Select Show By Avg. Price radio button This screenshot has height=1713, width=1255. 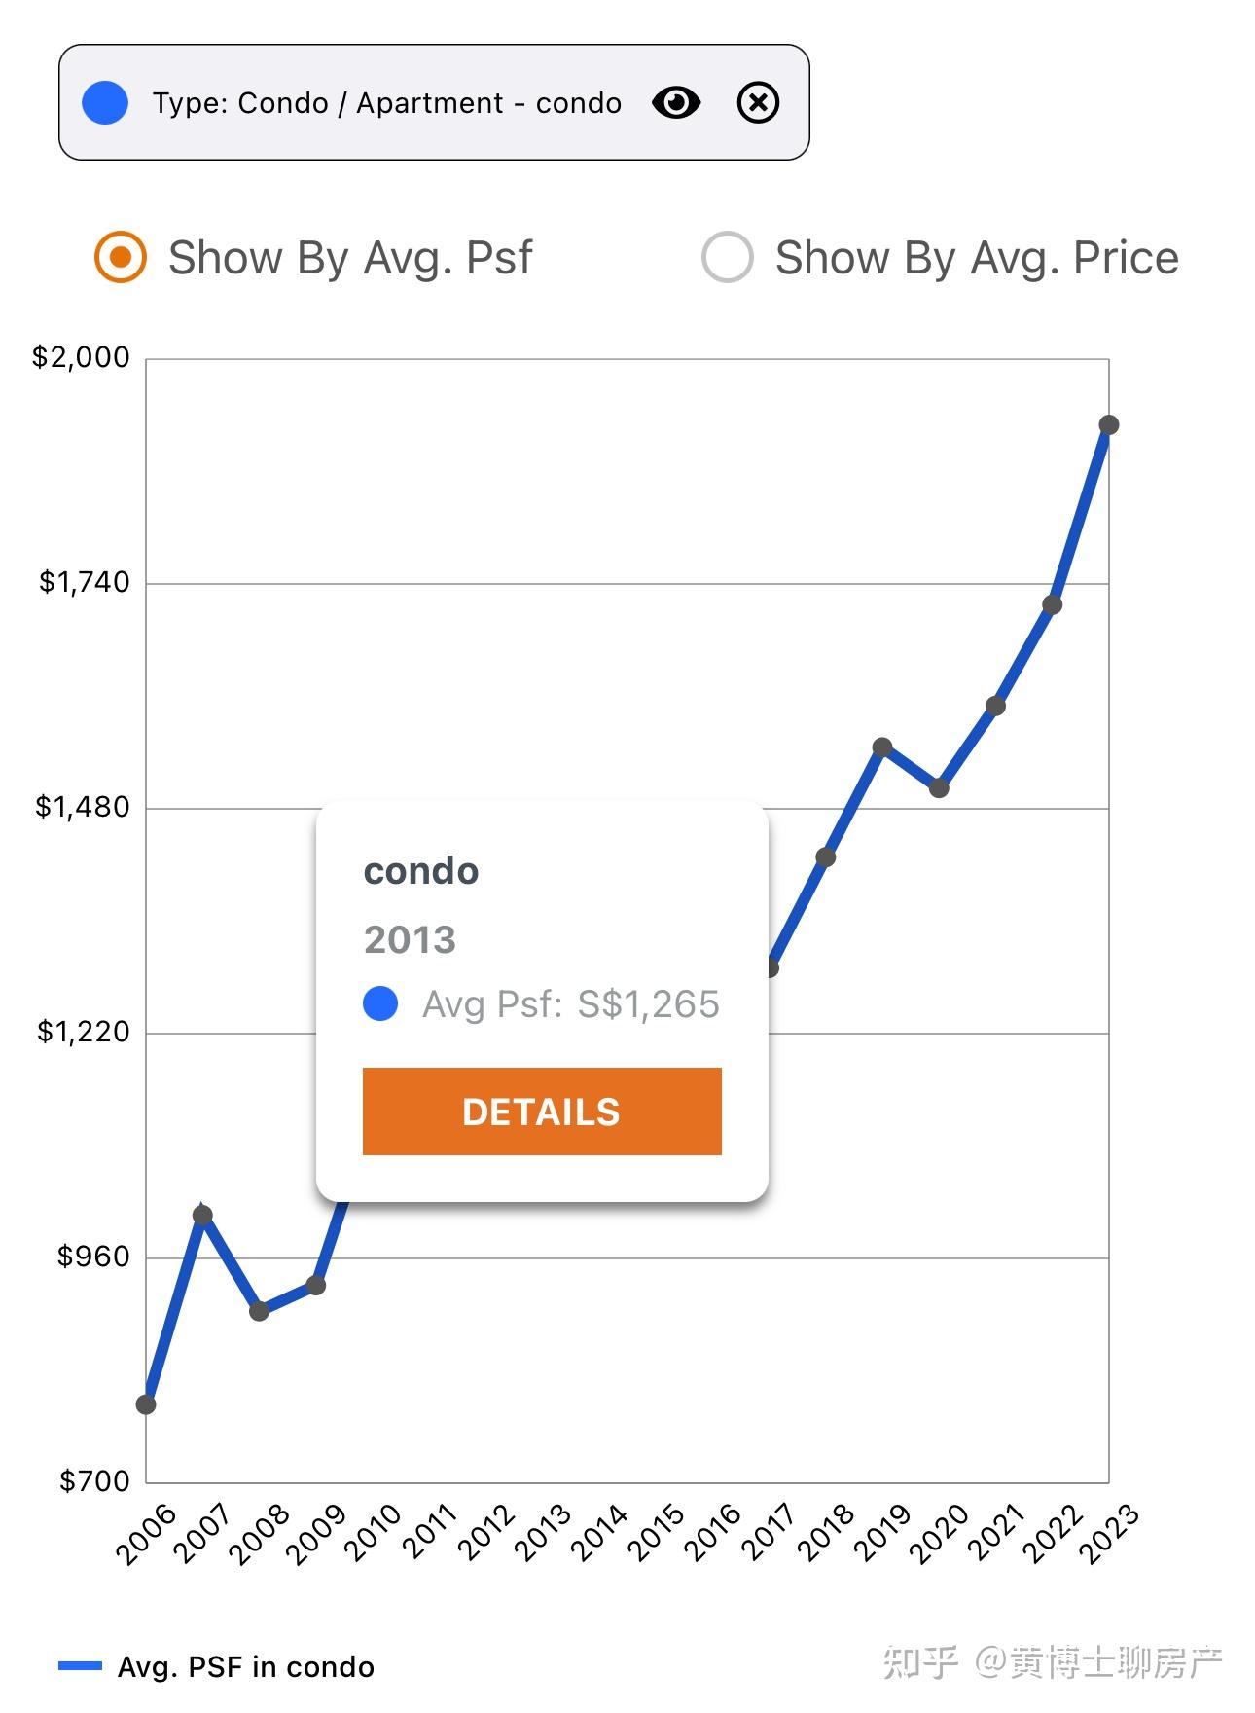tap(728, 257)
